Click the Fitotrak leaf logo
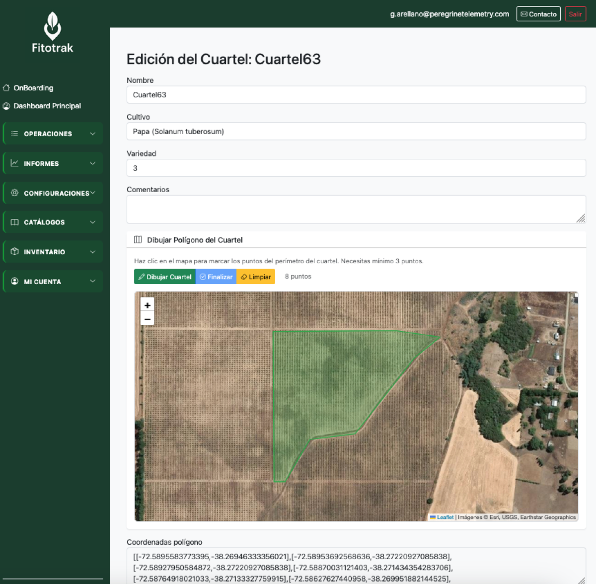 [52, 26]
